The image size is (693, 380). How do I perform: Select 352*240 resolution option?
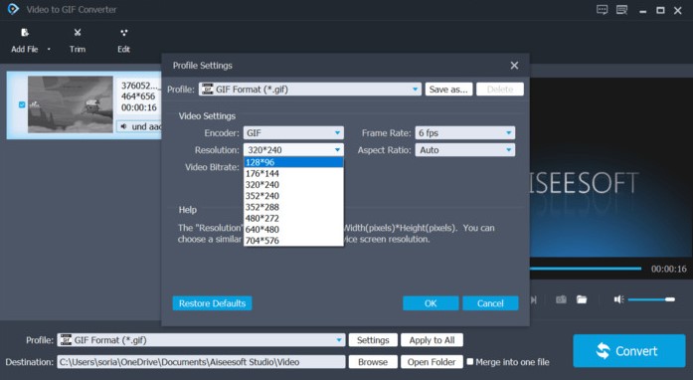click(x=293, y=196)
